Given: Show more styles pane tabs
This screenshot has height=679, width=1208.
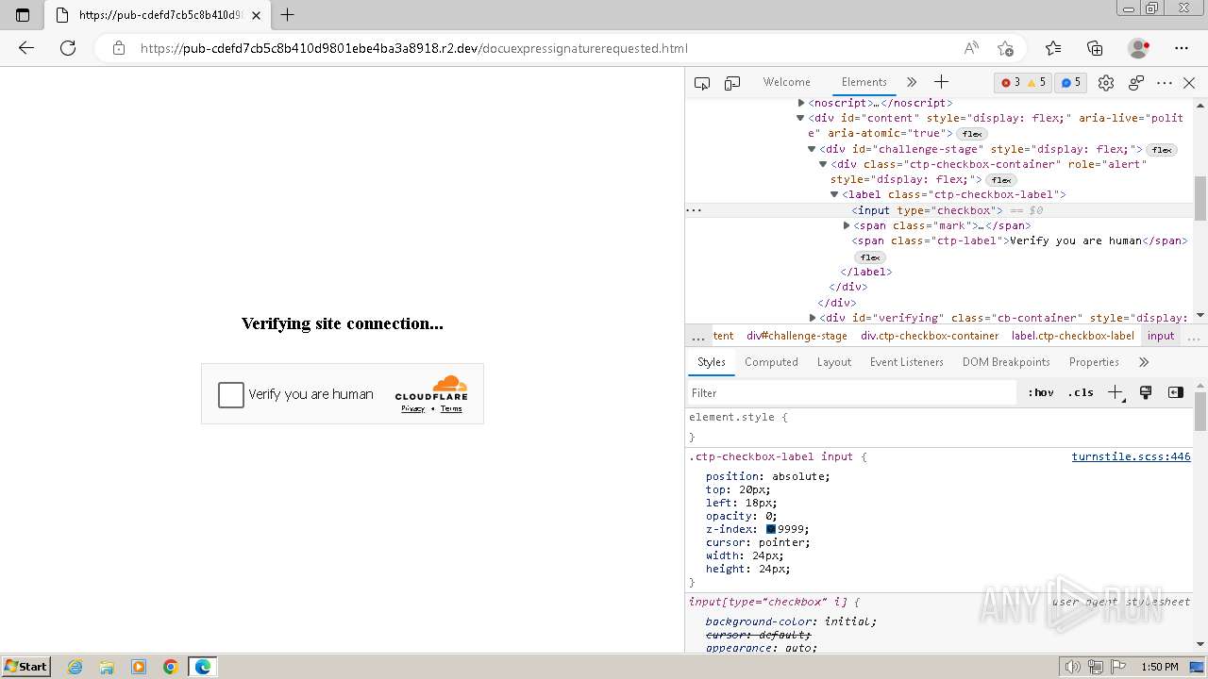Looking at the screenshot, I should click(1144, 362).
